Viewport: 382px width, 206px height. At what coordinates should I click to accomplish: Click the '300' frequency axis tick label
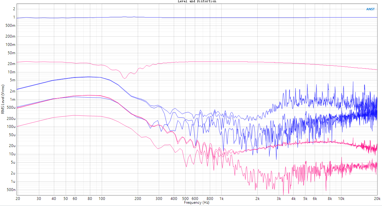(159, 199)
